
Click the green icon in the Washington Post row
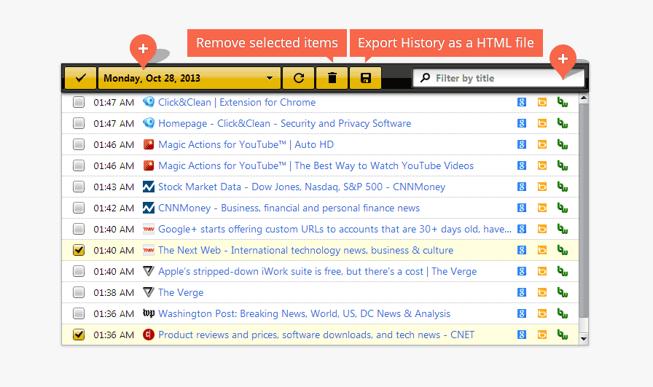coord(562,314)
